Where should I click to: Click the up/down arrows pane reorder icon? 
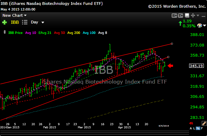[x=5, y=32]
